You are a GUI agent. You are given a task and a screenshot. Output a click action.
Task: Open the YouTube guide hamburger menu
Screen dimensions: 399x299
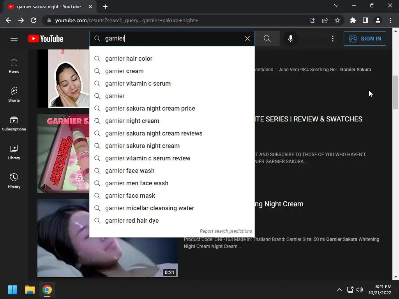coord(14,39)
